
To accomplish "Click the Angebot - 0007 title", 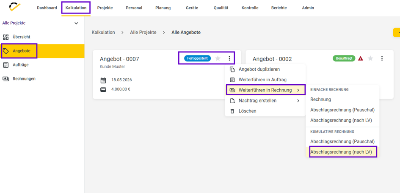I will point(119,59).
